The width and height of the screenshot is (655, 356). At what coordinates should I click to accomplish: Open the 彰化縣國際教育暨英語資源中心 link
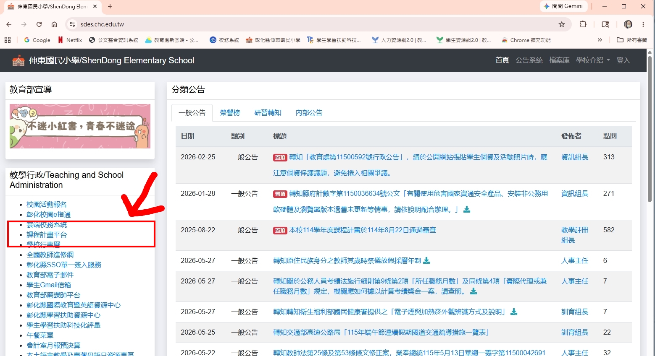coord(74,305)
